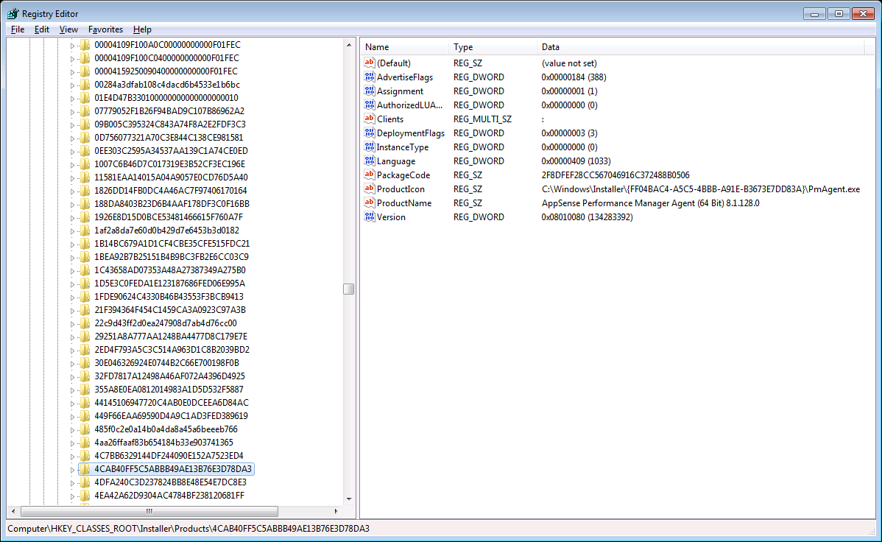882x542 pixels.
Task: Select key 1926E8D15D0BCE53481466615F760A7F
Action: click(x=169, y=217)
